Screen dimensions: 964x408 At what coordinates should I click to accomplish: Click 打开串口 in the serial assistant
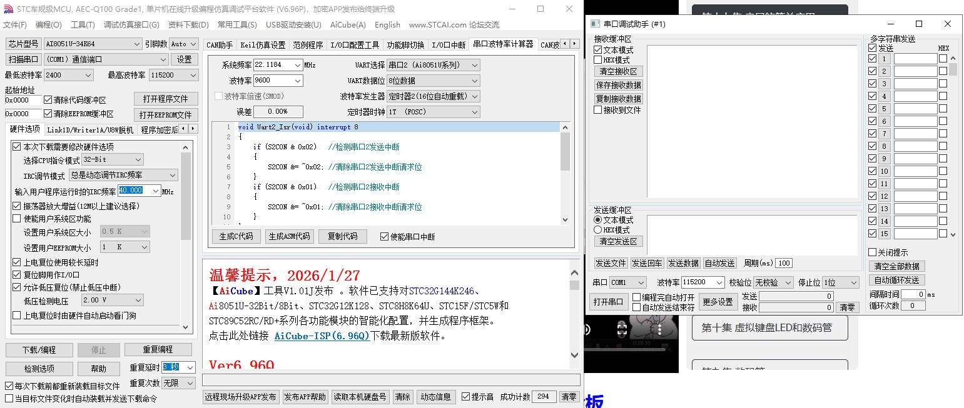[x=608, y=301]
